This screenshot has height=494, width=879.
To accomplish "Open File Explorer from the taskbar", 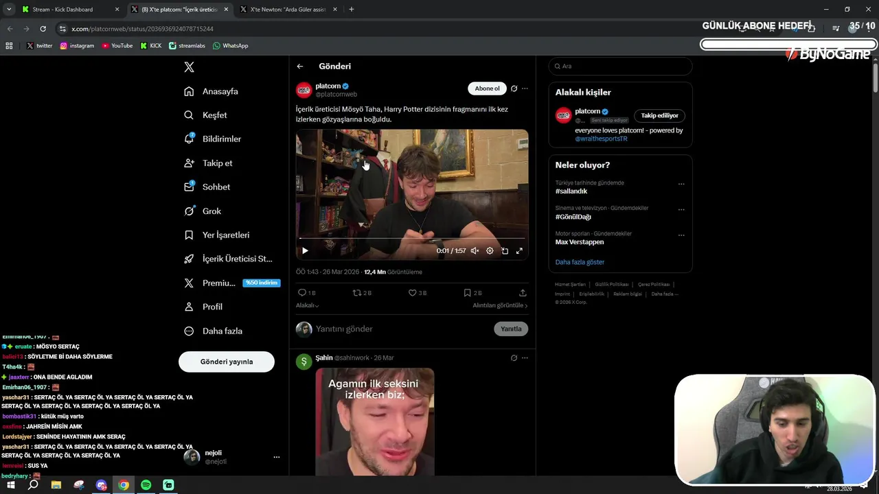I will click(56, 485).
